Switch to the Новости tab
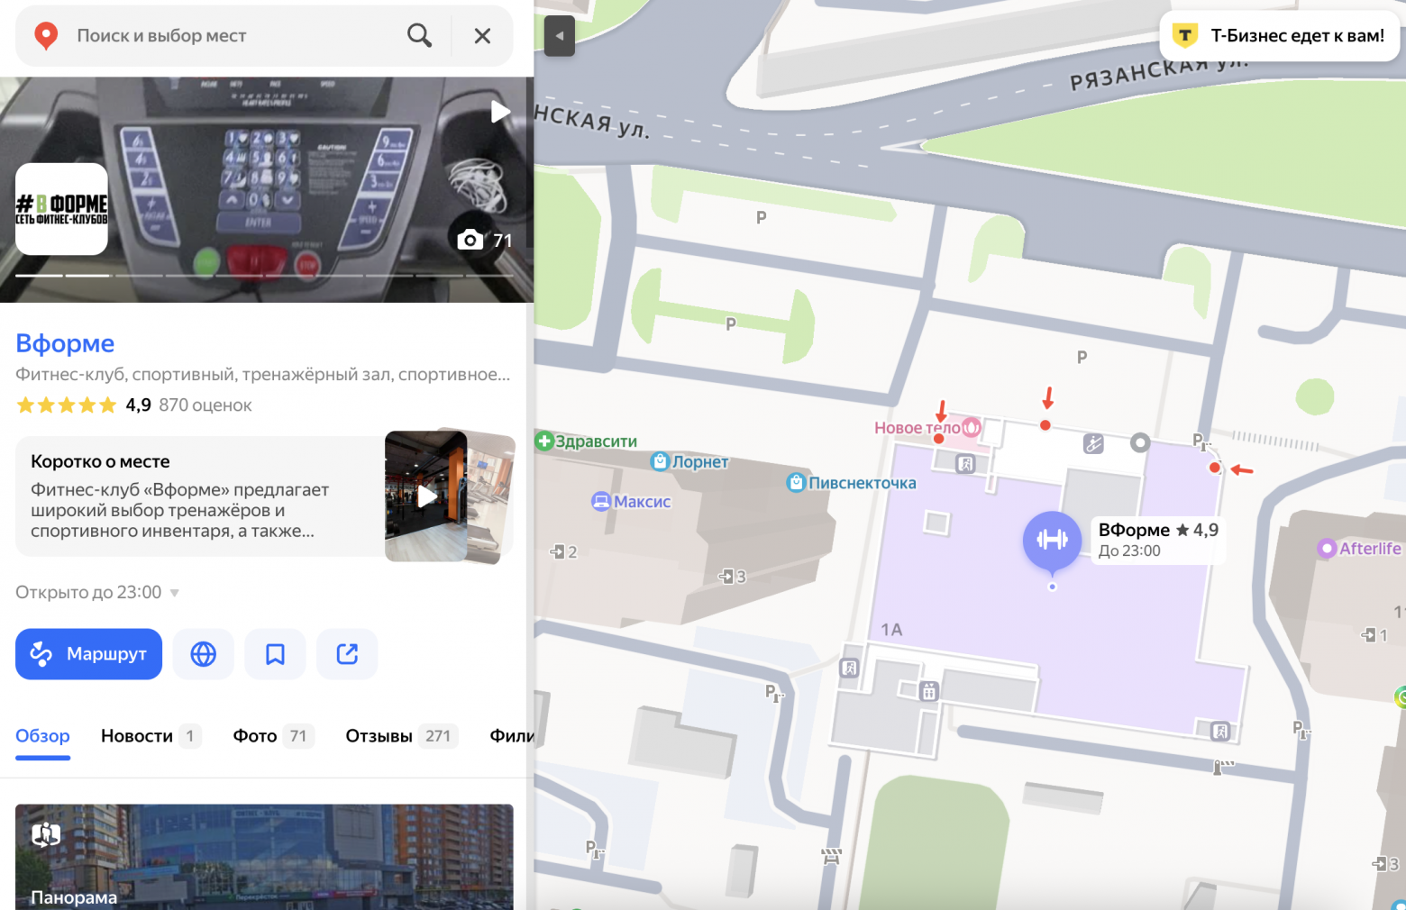The height and width of the screenshot is (910, 1406). (151, 736)
